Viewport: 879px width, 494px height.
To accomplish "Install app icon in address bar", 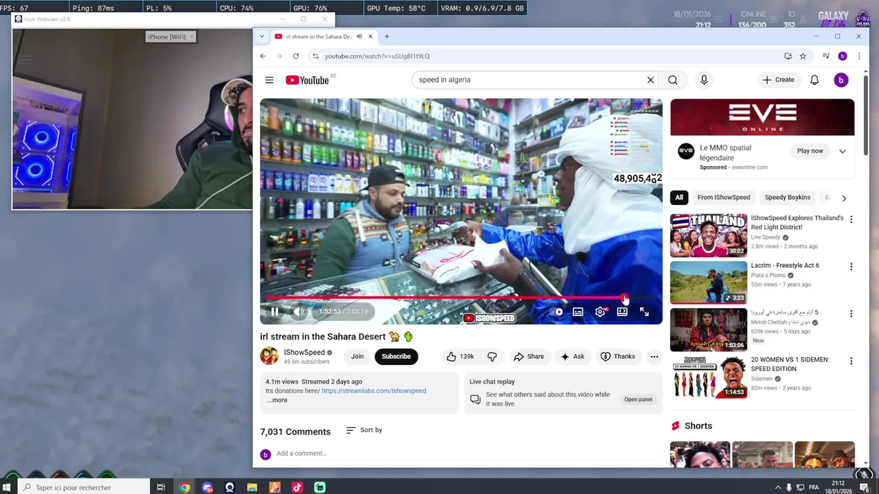I will pyautogui.click(x=788, y=56).
